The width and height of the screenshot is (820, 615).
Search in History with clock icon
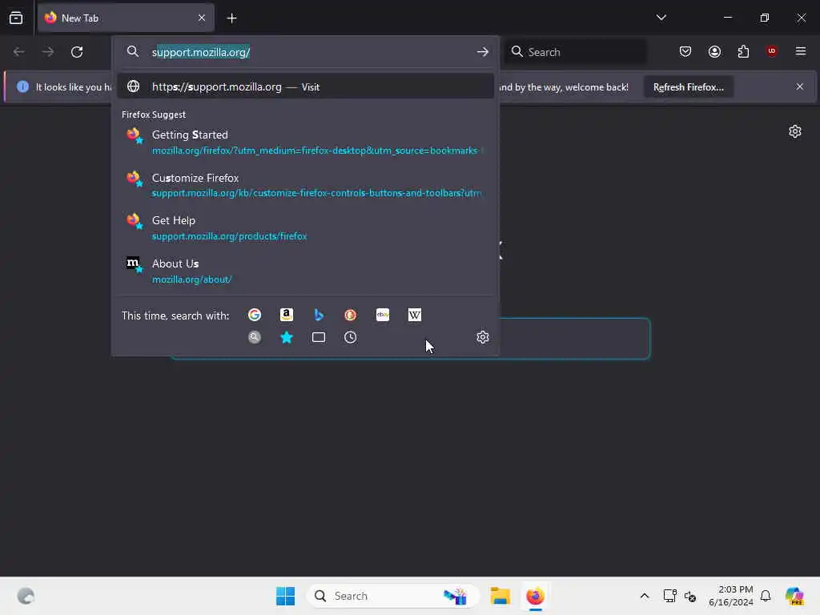point(351,337)
